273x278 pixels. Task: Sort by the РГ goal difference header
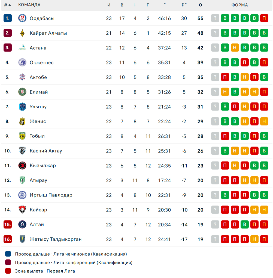[184, 5]
